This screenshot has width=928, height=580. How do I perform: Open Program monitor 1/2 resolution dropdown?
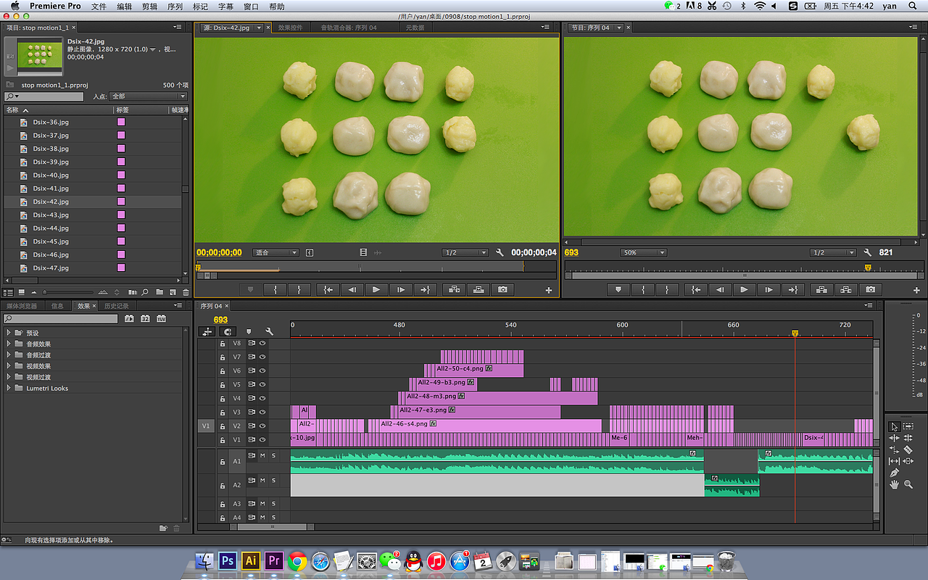click(833, 252)
